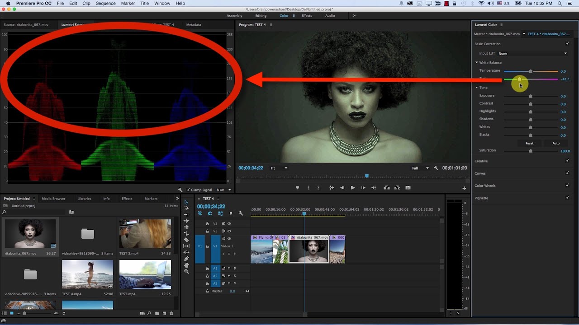Click the Play button in Program monitor
Screen dimensions: 579x325
(x=353, y=188)
